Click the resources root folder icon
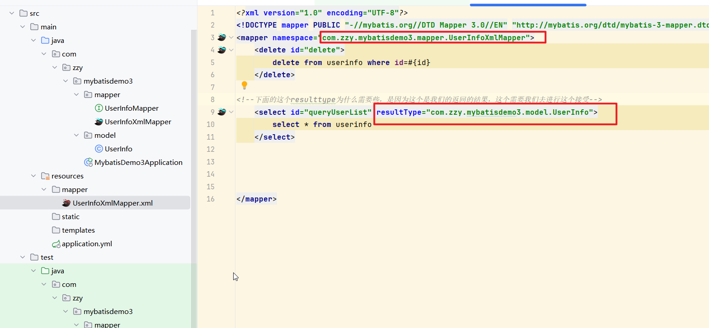Screen dimensions: 709x328 pyautogui.click(x=45, y=176)
